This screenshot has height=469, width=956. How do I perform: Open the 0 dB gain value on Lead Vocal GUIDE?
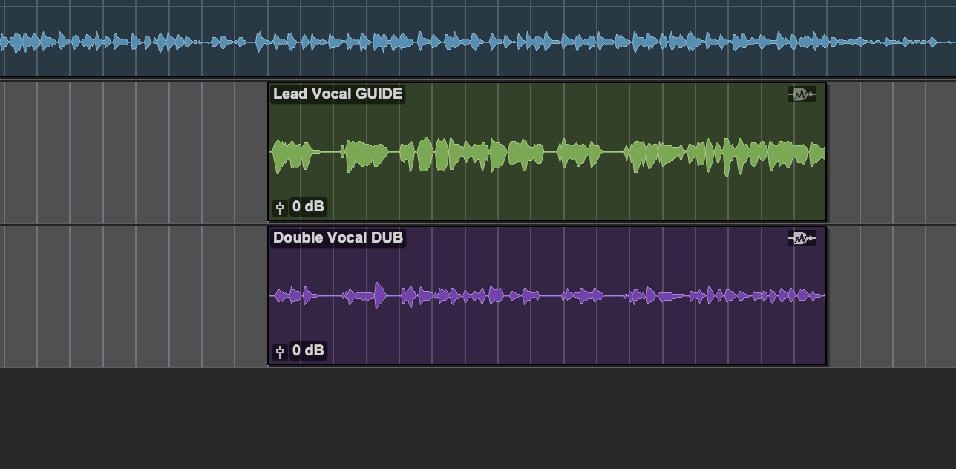pos(310,208)
